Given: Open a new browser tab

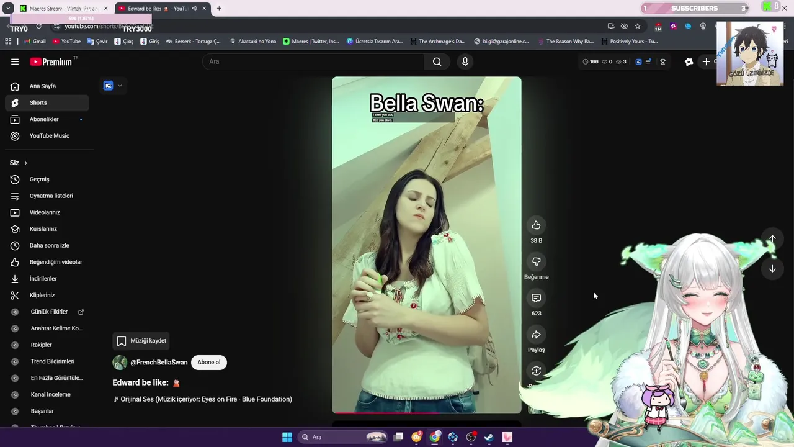Looking at the screenshot, I should pyautogui.click(x=219, y=8).
